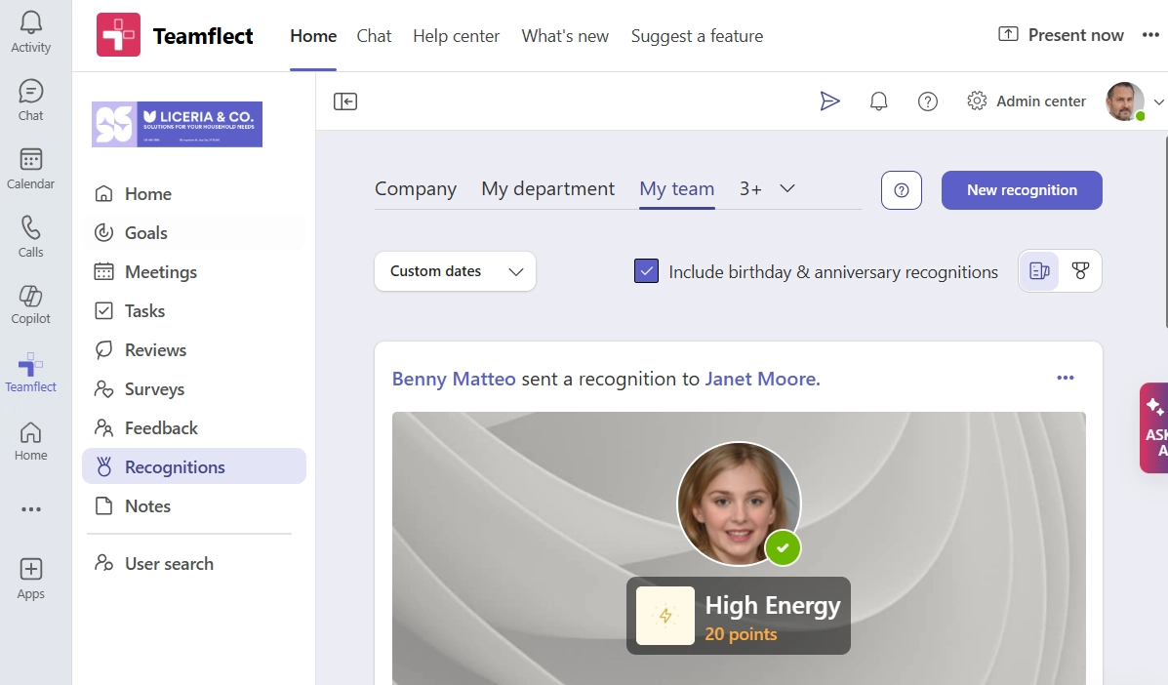Screen dimensions: 1168x685
Task: Open Janet Moore's profile link
Action: (x=760, y=379)
